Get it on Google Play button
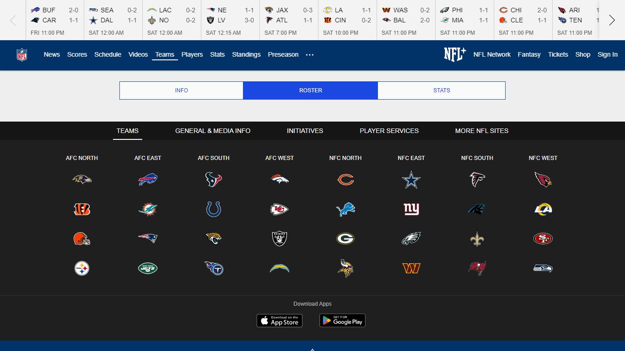This screenshot has width=625, height=351. 342,320
